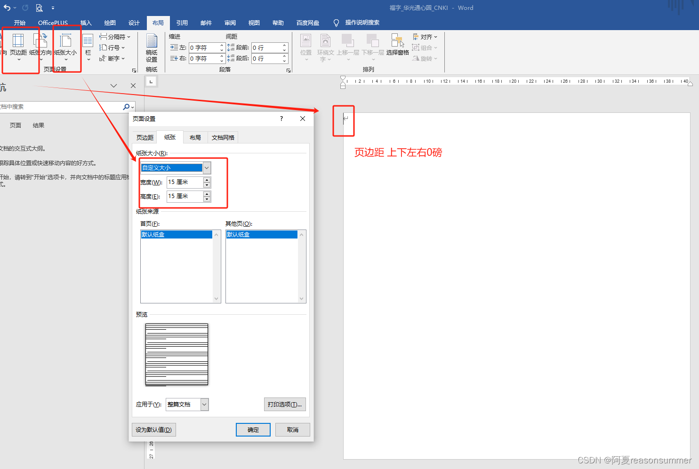Viewport: 699px width, 469px height.
Task: Switch to the 视图 ribbon tab
Action: 254,23
